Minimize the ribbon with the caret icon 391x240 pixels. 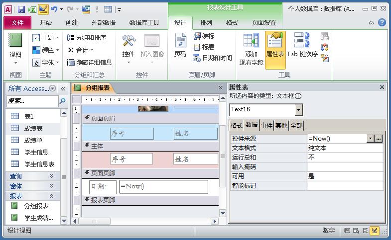click(x=371, y=23)
